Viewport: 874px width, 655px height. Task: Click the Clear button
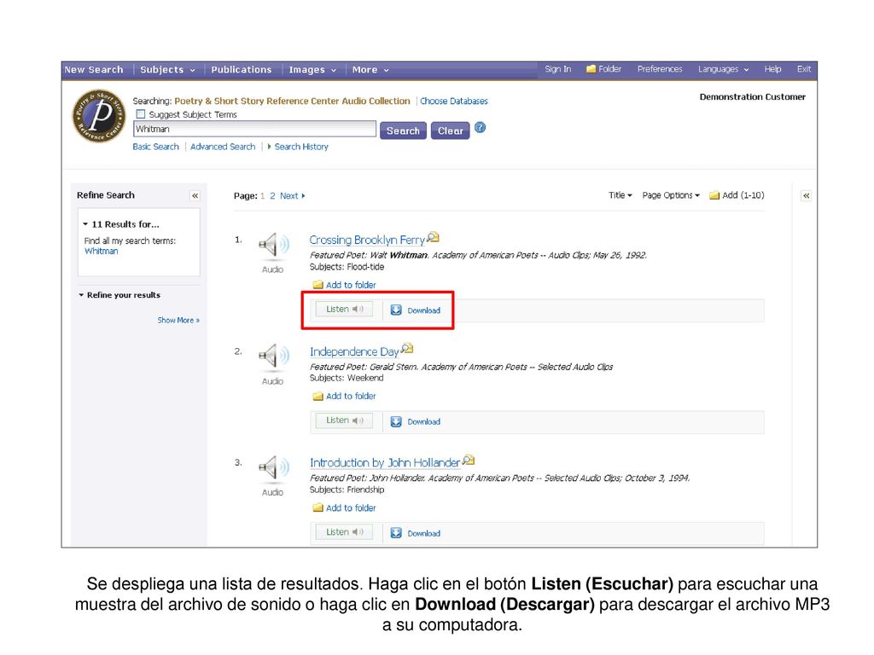coord(450,130)
